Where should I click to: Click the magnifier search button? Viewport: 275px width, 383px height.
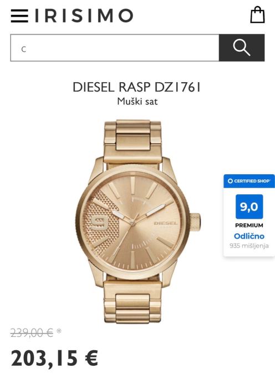point(242,48)
